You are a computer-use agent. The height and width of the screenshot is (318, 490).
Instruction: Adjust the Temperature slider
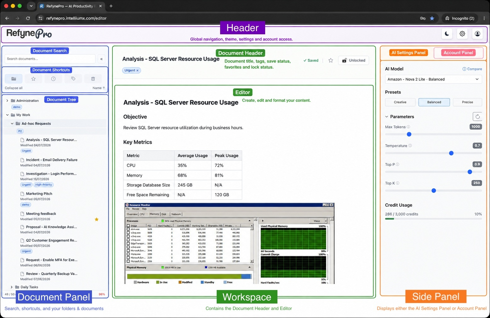[x=433, y=153]
